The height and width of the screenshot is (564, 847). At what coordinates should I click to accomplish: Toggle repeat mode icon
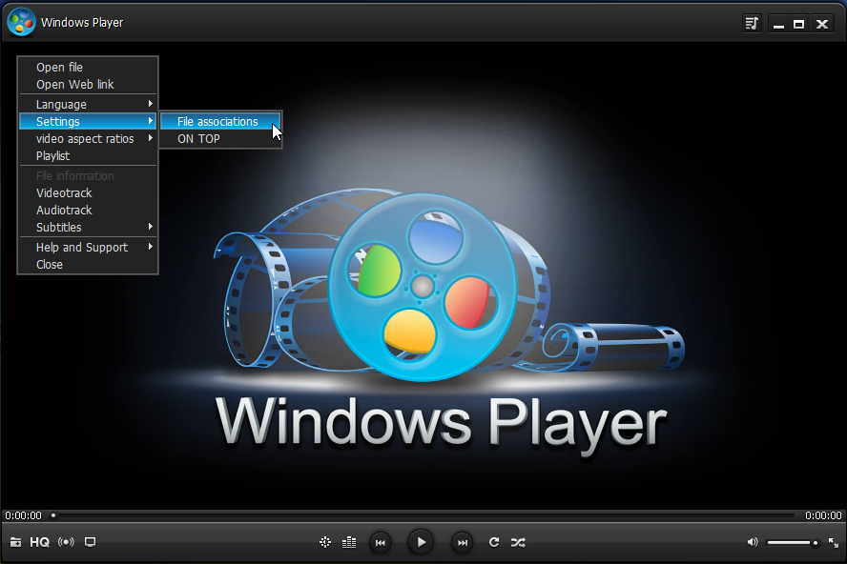click(x=494, y=542)
